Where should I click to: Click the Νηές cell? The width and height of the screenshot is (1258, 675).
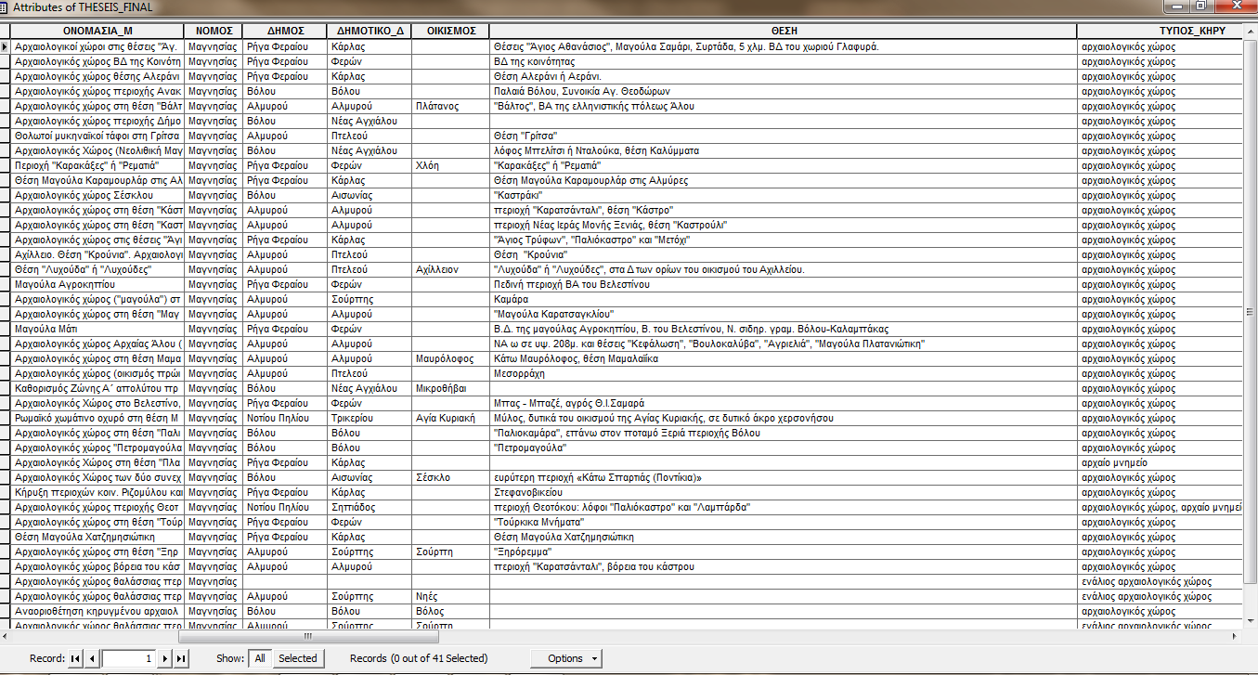click(x=451, y=596)
